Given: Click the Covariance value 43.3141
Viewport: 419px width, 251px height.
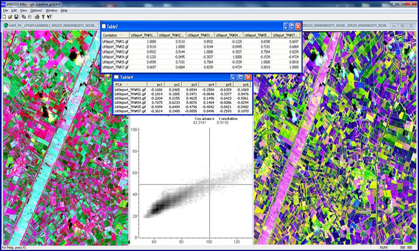Looking at the screenshot, I should 200,123.
